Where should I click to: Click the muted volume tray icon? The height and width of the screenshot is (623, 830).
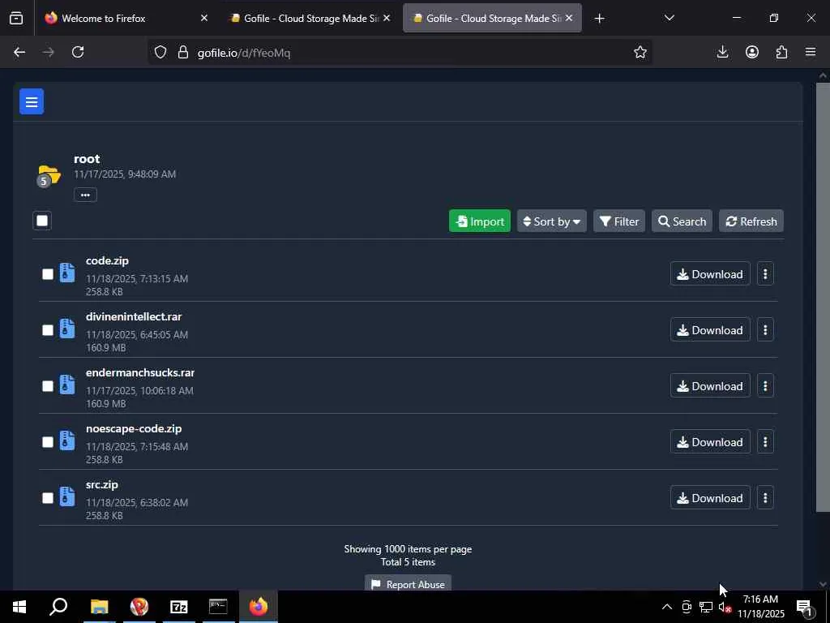[724, 607]
